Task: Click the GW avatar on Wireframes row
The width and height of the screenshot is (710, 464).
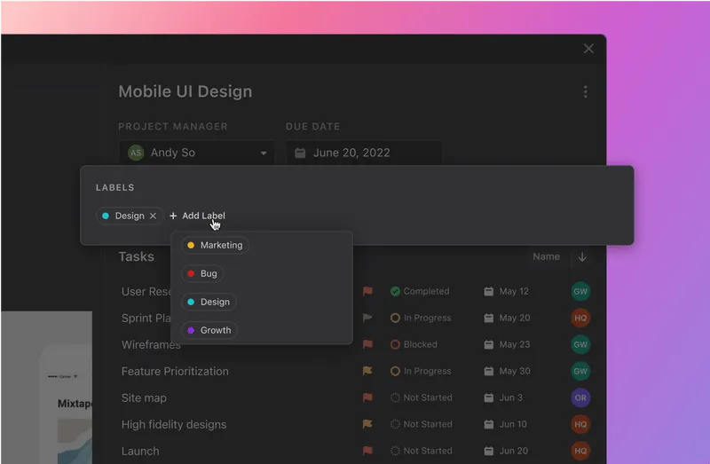Action: click(580, 344)
